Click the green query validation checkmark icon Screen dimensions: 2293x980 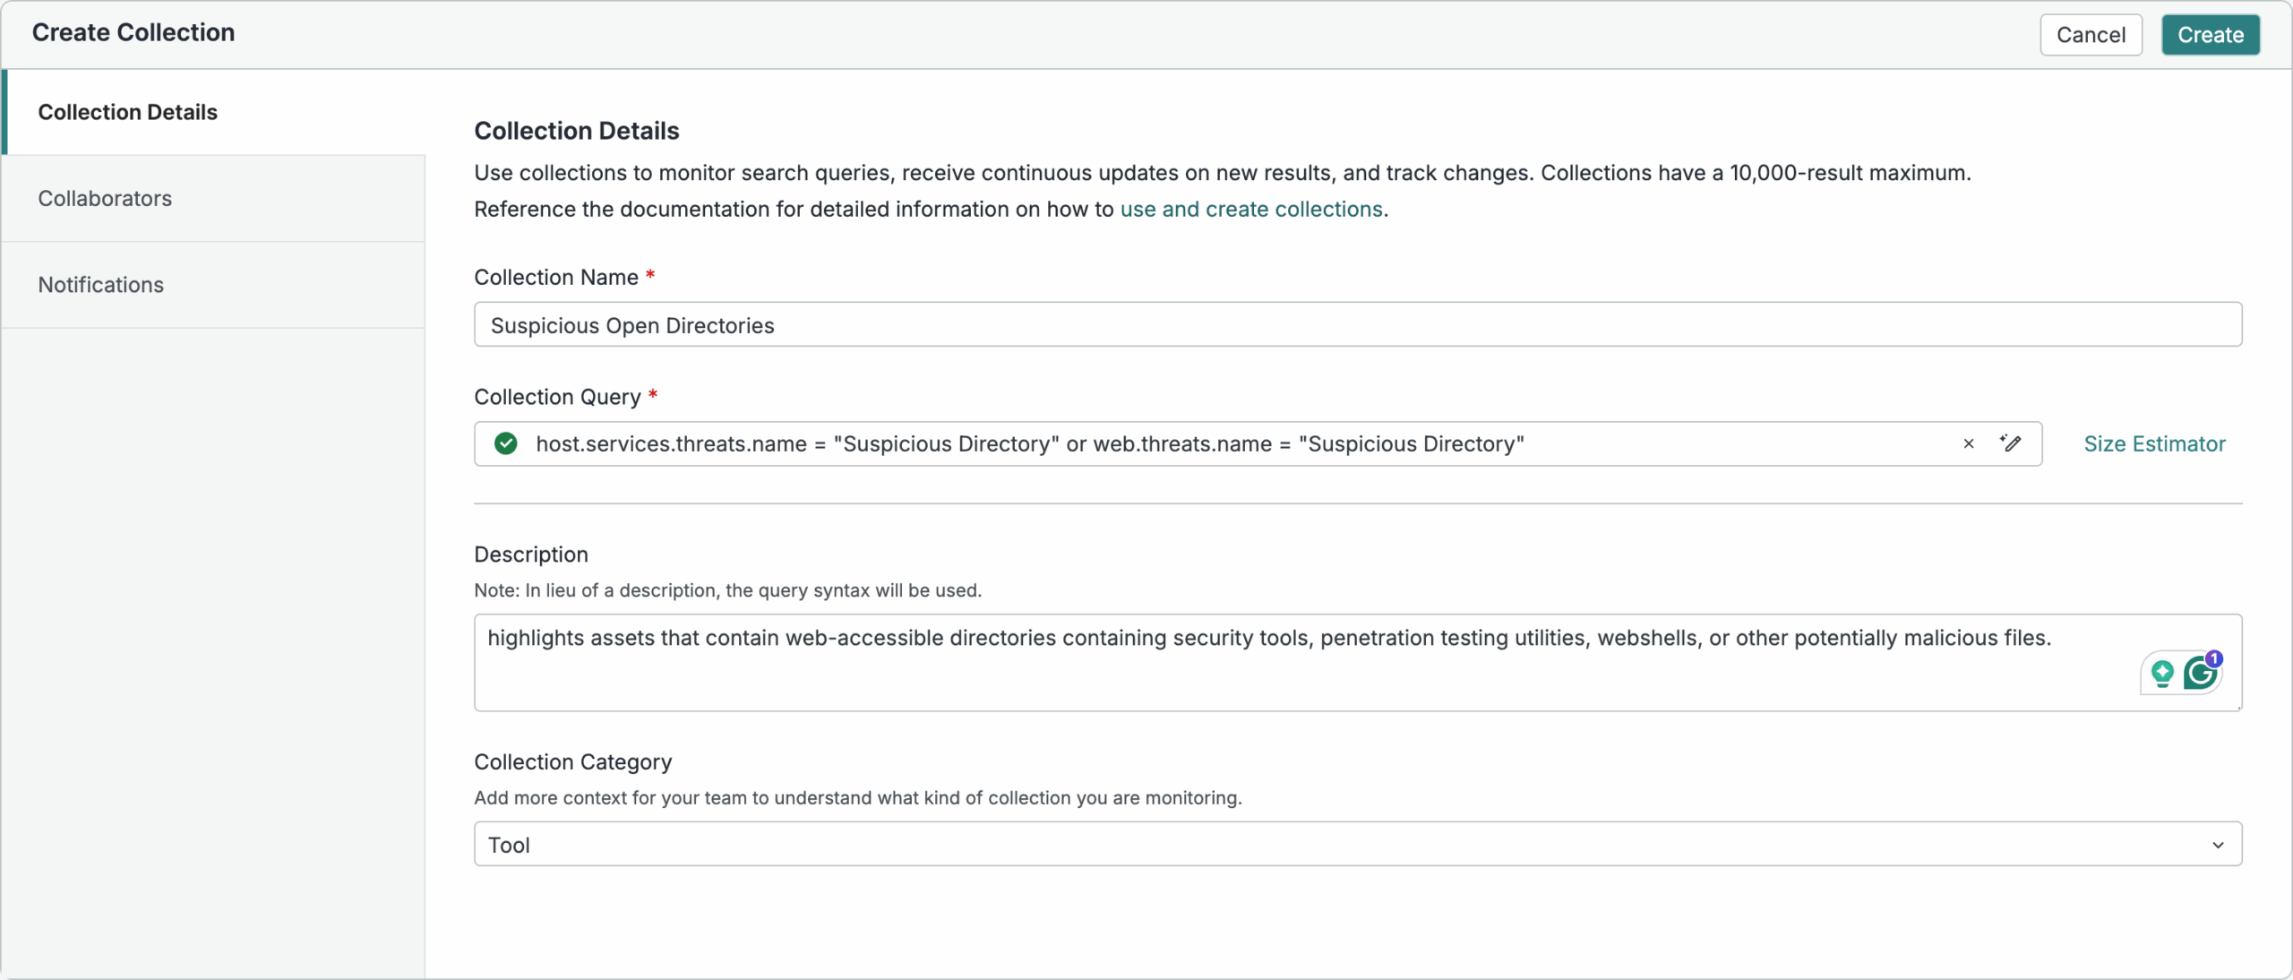(504, 443)
